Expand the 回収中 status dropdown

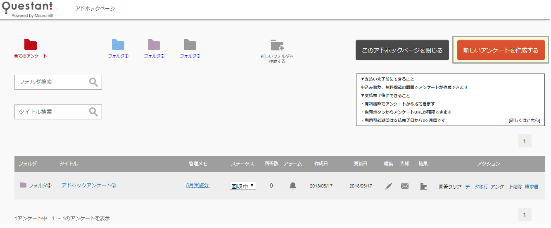coord(243,186)
